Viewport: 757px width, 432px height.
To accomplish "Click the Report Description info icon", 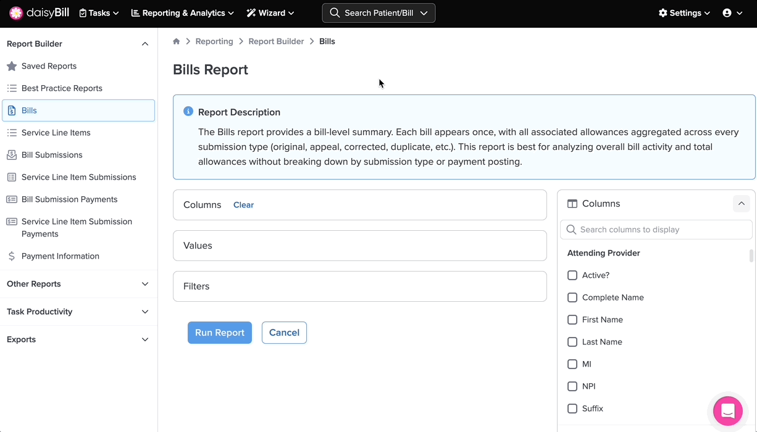I will [188, 112].
